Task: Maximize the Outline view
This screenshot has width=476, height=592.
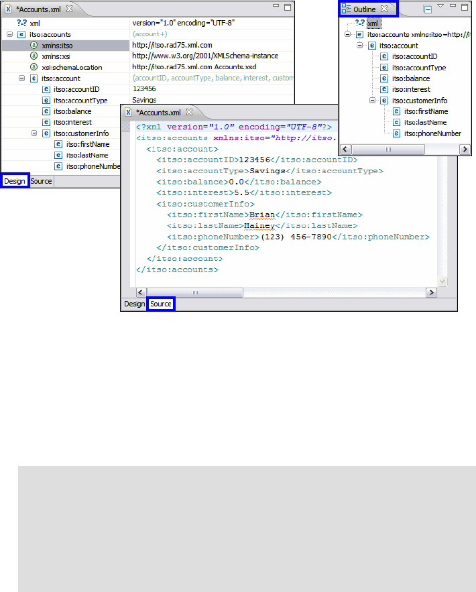Action: coord(465,7)
